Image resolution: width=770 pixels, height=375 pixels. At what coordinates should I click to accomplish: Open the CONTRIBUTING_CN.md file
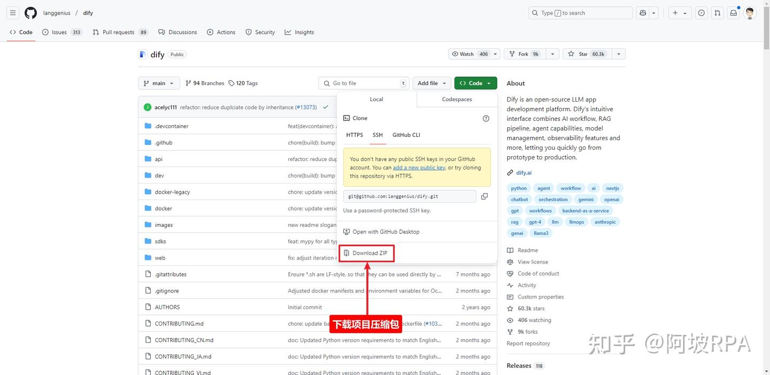pyautogui.click(x=184, y=340)
